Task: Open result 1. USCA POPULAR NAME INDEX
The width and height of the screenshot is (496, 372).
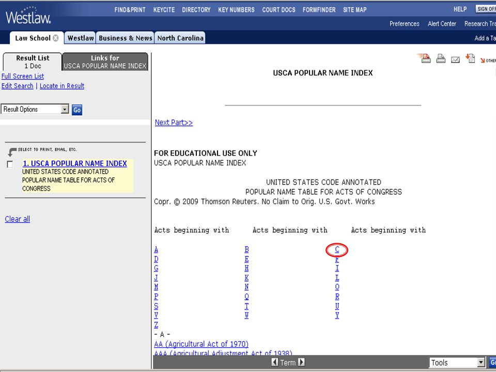Action: click(x=74, y=164)
